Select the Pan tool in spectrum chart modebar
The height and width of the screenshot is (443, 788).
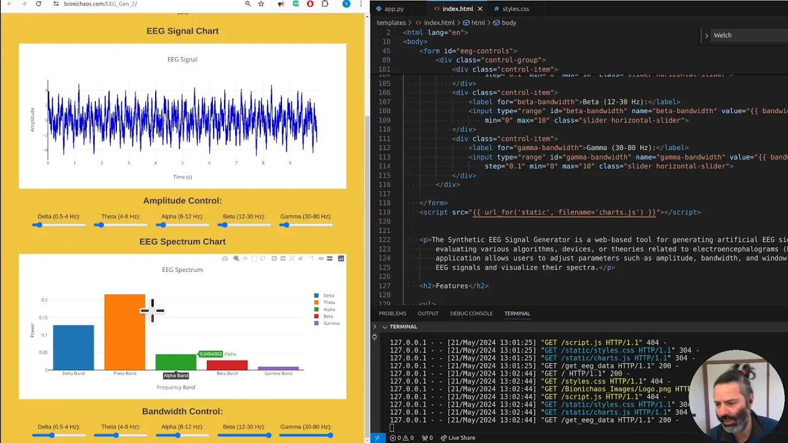pyautogui.click(x=245, y=258)
